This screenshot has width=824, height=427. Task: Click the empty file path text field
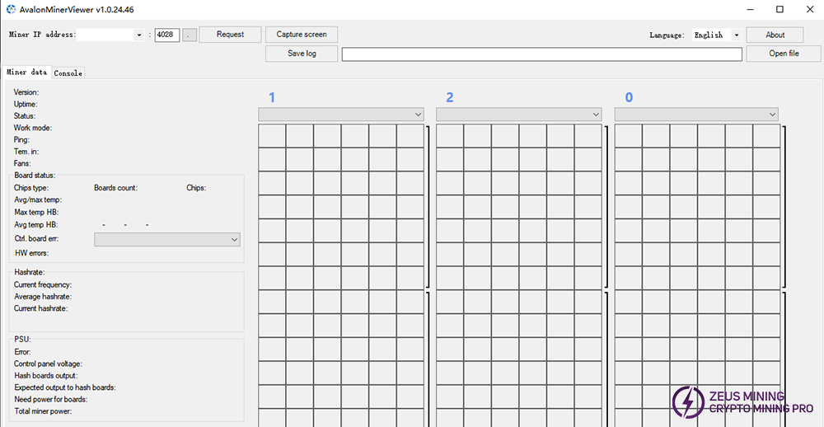tap(542, 54)
